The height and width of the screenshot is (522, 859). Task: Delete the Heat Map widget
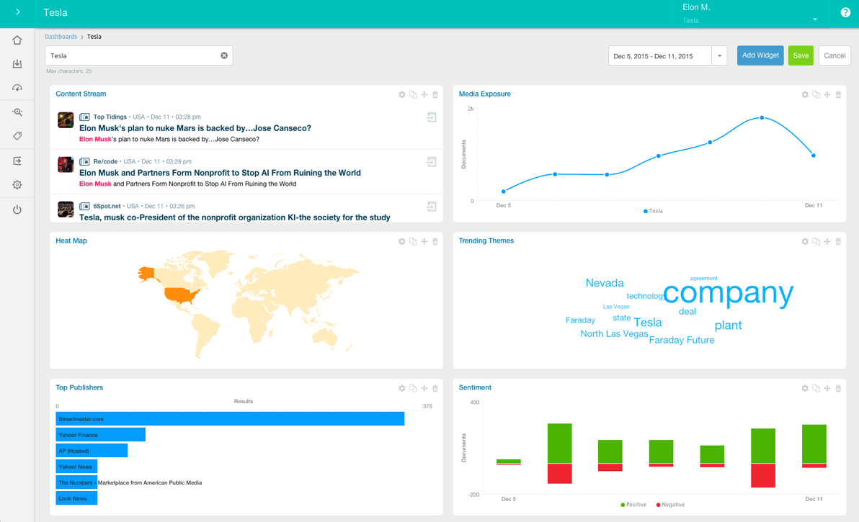click(x=435, y=241)
